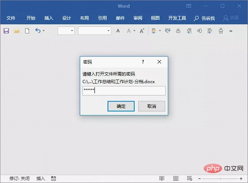Switch to print layout view icon

176,179
